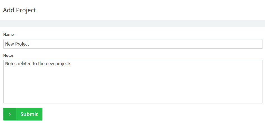
Task: Click the chevron arrow icon on Submit
Action: pos(10,114)
